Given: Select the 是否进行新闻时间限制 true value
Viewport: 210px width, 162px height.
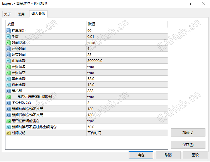Looking at the screenshot, I should [x=91, y=97].
